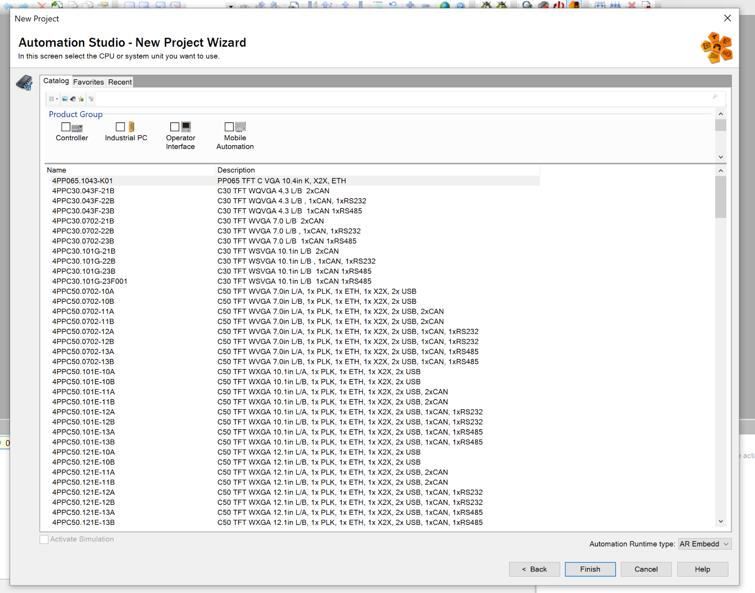The width and height of the screenshot is (755, 593).
Task: Select row 4PP065.1043-K01
Action: (293, 181)
